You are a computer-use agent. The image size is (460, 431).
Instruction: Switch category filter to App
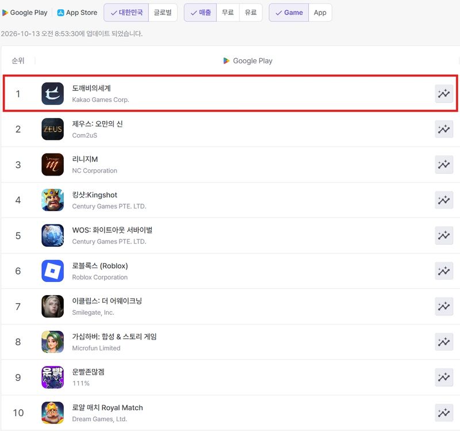click(320, 13)
